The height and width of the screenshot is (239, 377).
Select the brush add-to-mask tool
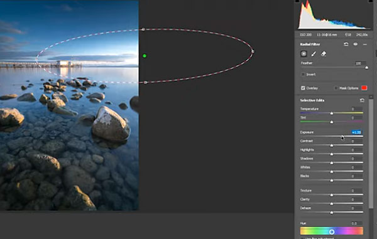click(314, 54)
